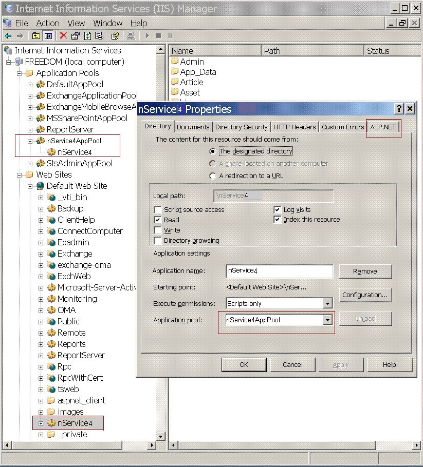Uncheck the Read permission checkbox

pos(157,220)
